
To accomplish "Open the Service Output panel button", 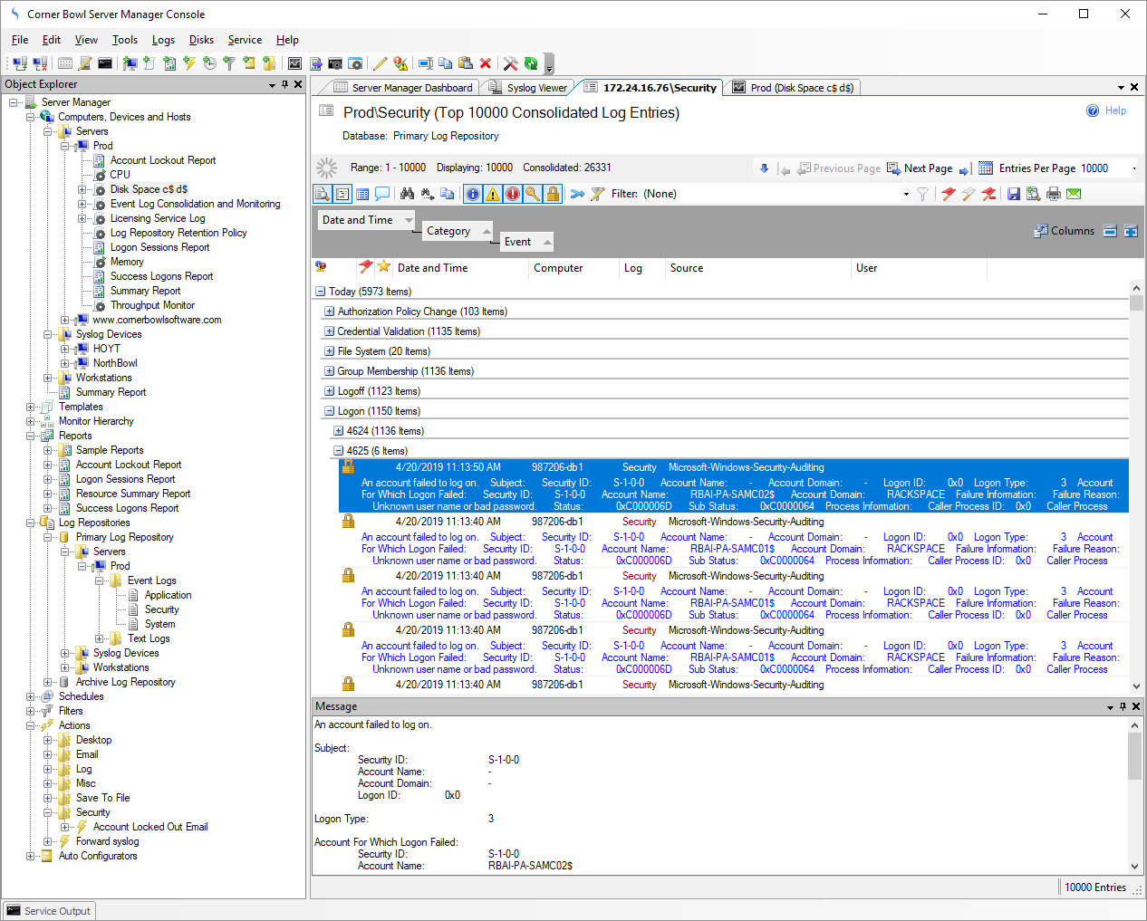I will click(49, 911).
